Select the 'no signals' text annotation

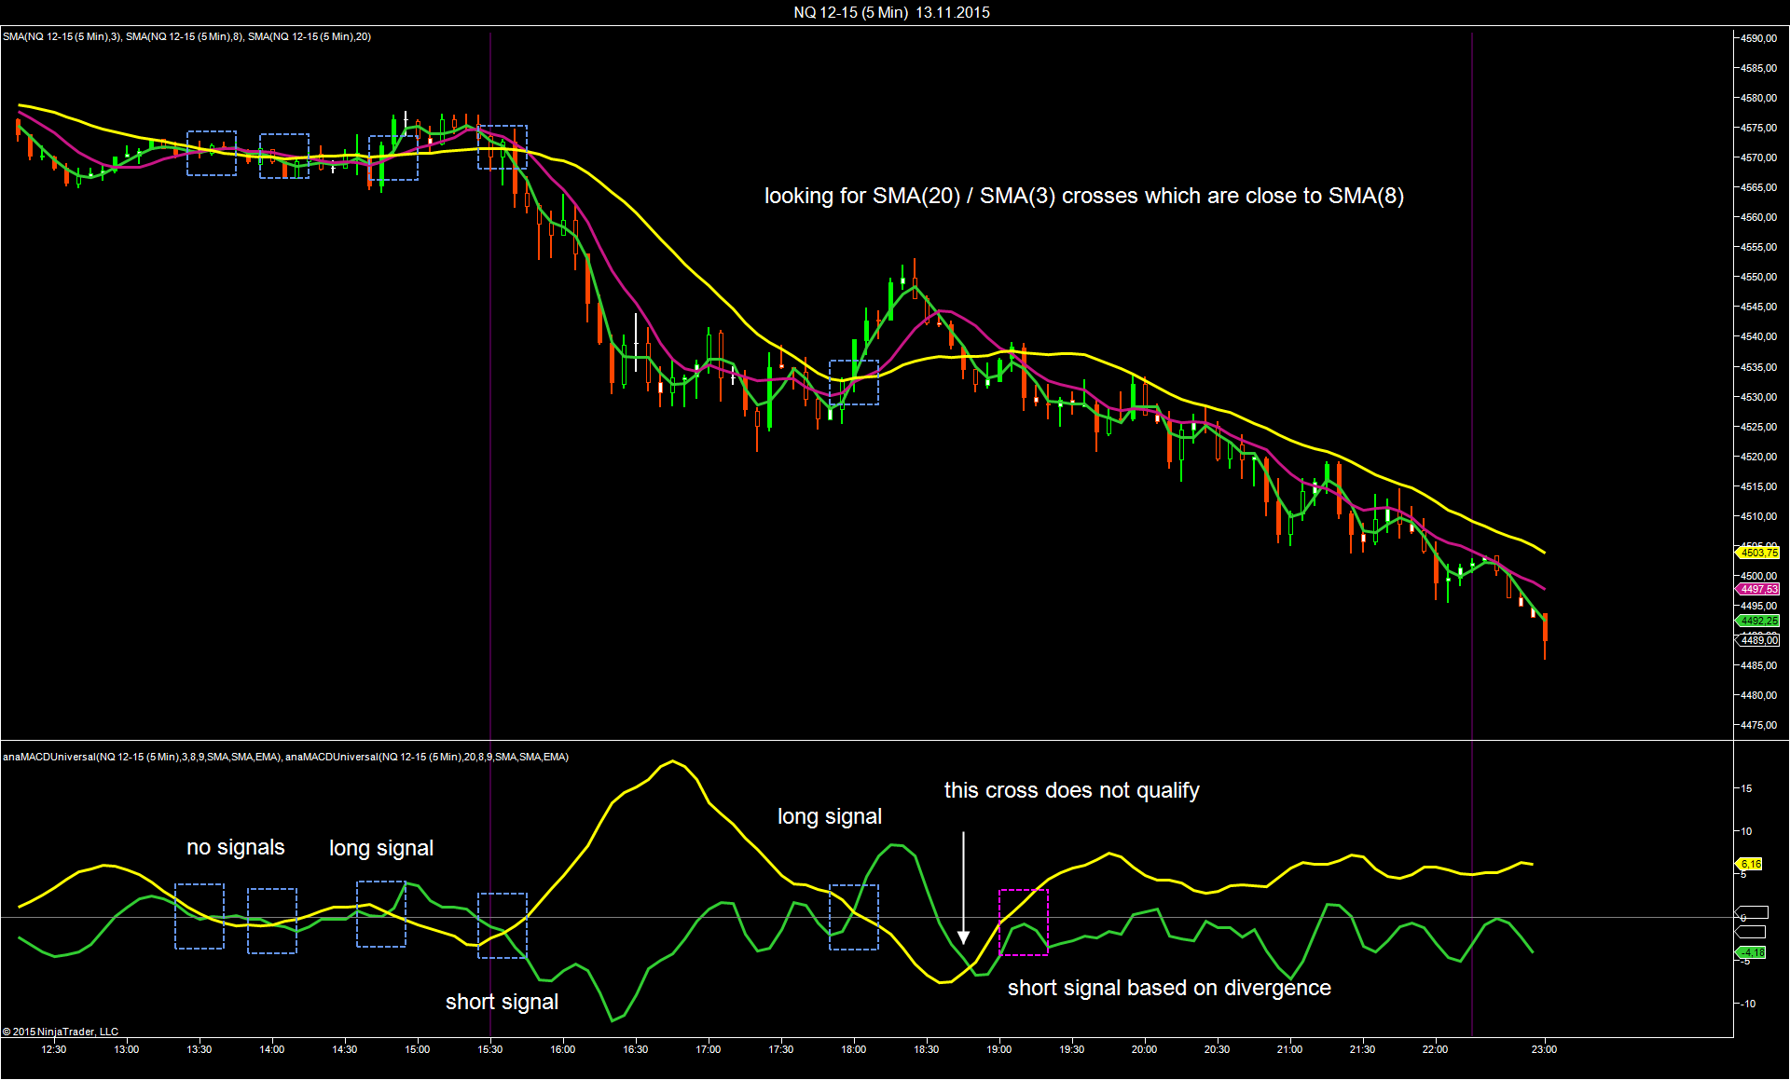coord(235,847)
